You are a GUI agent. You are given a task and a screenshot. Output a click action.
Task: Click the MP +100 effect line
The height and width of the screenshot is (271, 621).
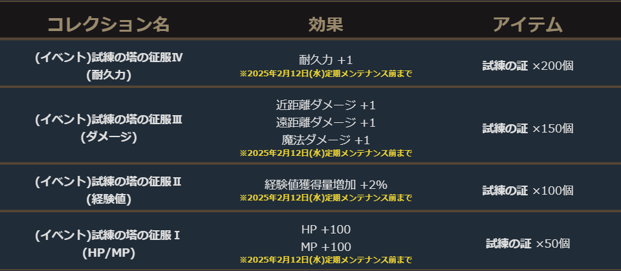point(325,246)
